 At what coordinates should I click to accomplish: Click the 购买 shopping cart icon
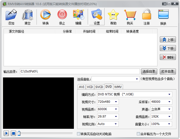(130, 15)
